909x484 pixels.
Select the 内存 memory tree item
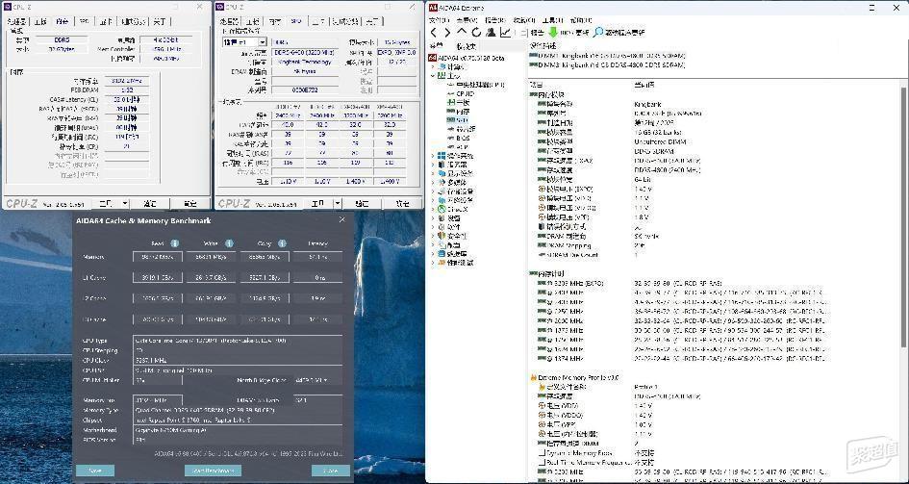click(459, 112)
